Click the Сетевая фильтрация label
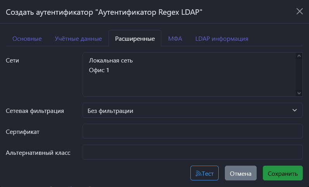Screen dimensions: 309x187 (35, 111)
